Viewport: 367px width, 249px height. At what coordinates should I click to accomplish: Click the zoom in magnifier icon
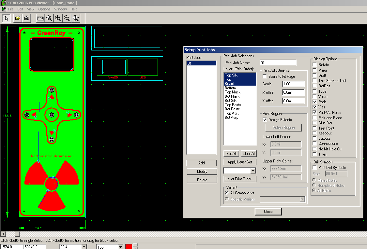pos(58,18)
